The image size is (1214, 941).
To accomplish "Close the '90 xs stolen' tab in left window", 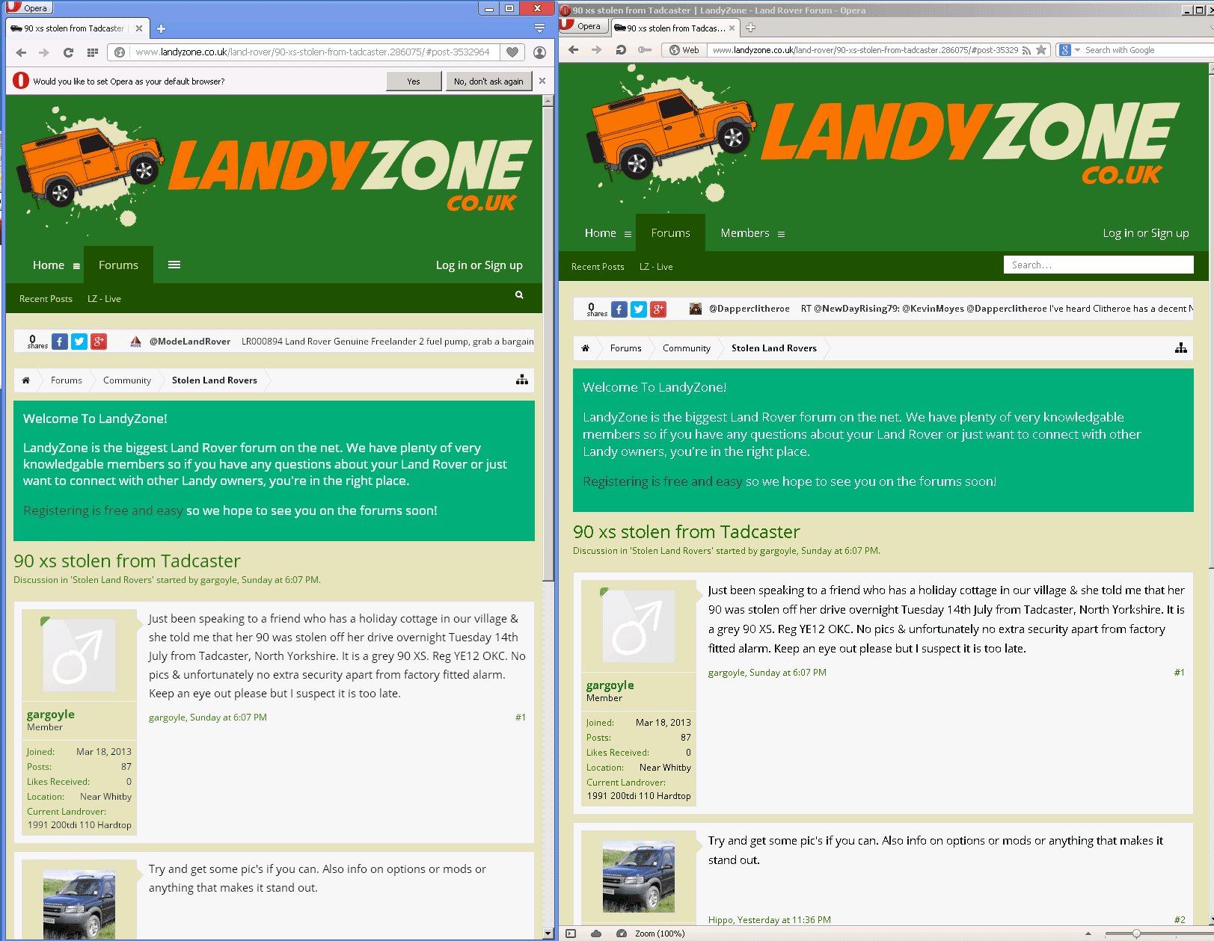I will coord(139,28).
